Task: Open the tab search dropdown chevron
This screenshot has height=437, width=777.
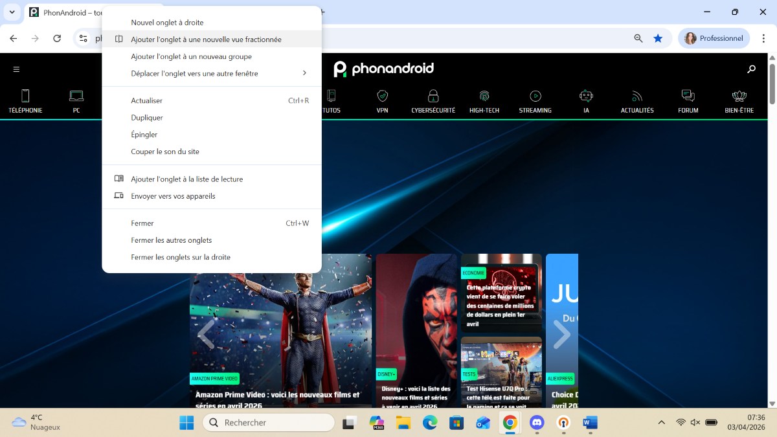Action: point(12,12)
